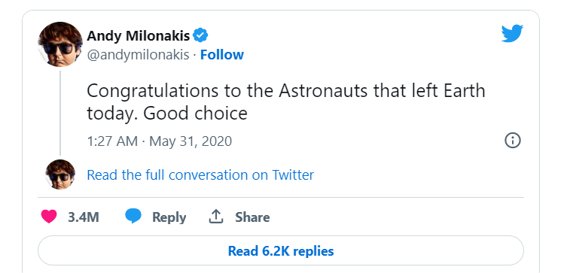The height and width of the screenshot is (273, 564).
Task: Click the Twitter bird logo
Action: point(512,33)
